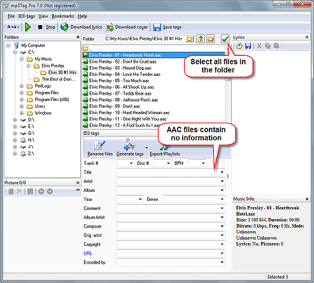Click the Artist input field
This screenshot has width=314, height=283.
[x=171, y=181]
